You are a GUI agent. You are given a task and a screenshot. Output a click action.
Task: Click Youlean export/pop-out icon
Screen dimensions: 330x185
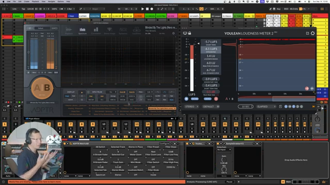307,33
